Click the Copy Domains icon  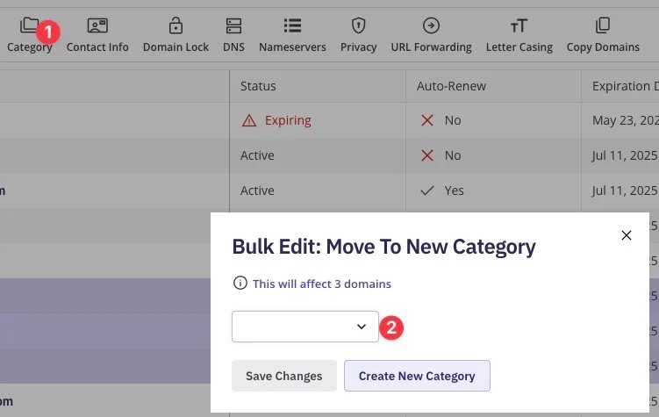[x=603, y=25]
